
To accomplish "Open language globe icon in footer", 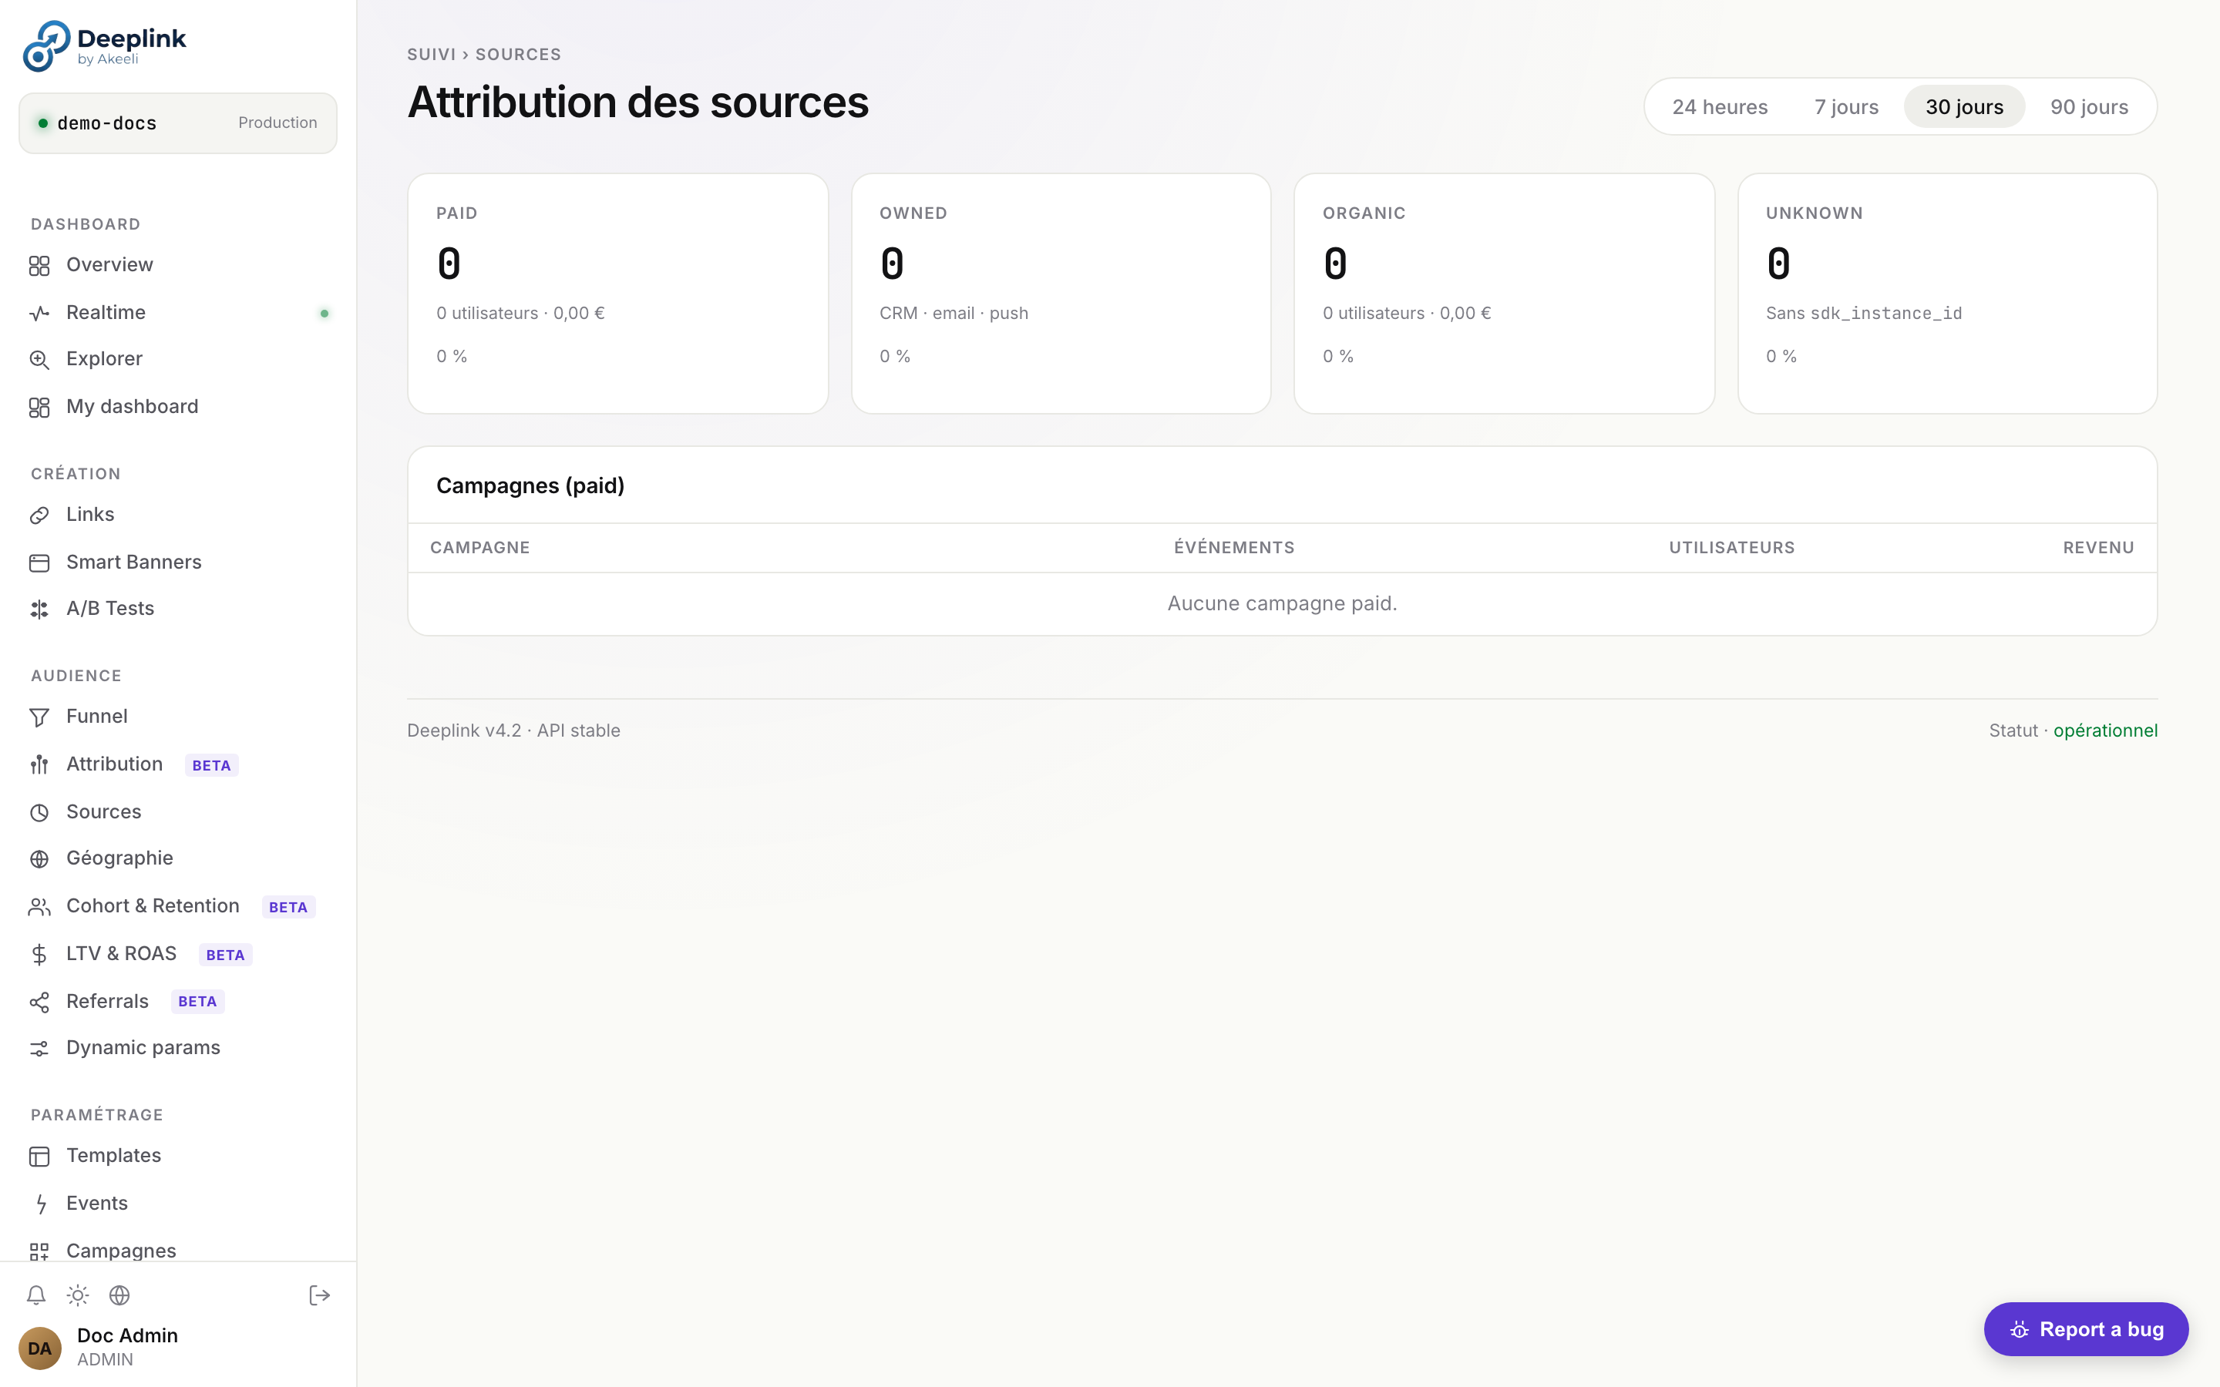I will tap(119, 1295).
